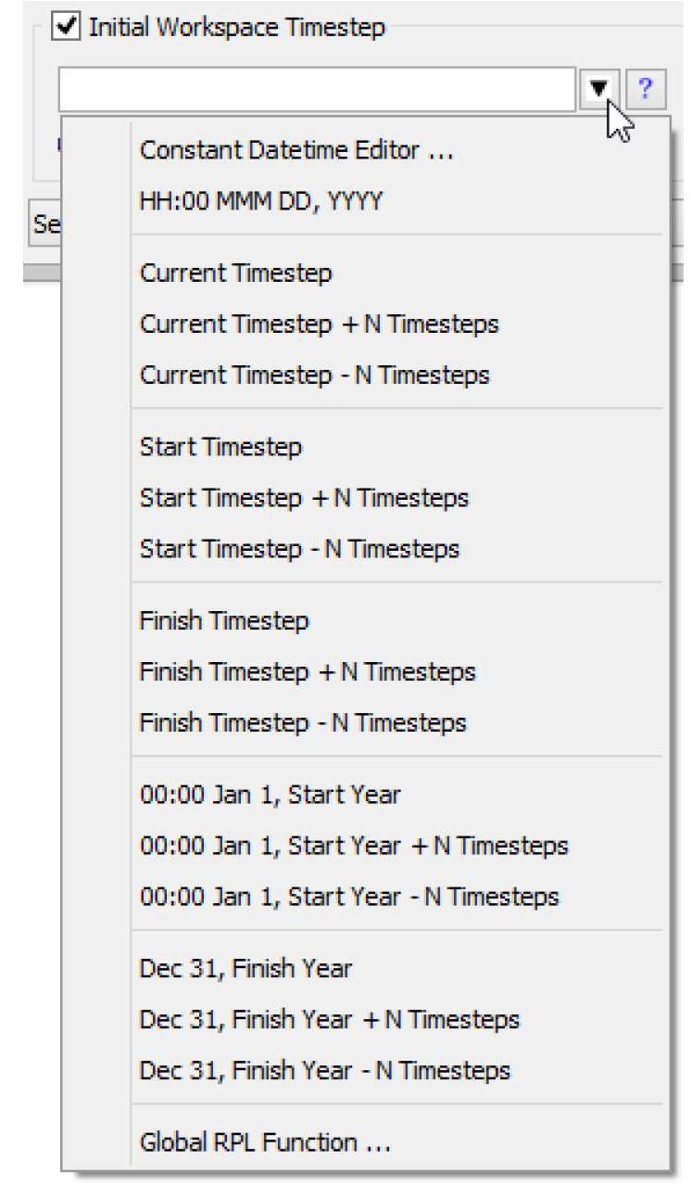Pick Start Timestep - N Timesteps
The height and width of the screenshot is (1198, 691).
pyautogui.click(x=299, y=549)
